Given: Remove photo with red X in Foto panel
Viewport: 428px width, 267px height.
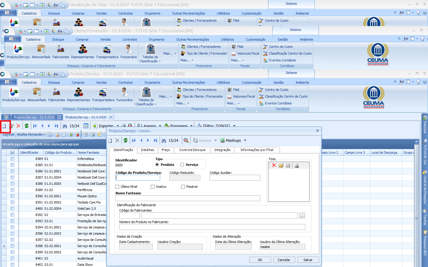Looking at the screenshot, I should (x=274, y=165).
